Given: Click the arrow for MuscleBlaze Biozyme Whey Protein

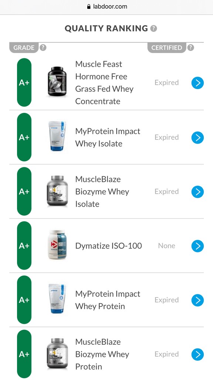Looking at the screenshot, I should pyautogui.click(x=197, y=354).
